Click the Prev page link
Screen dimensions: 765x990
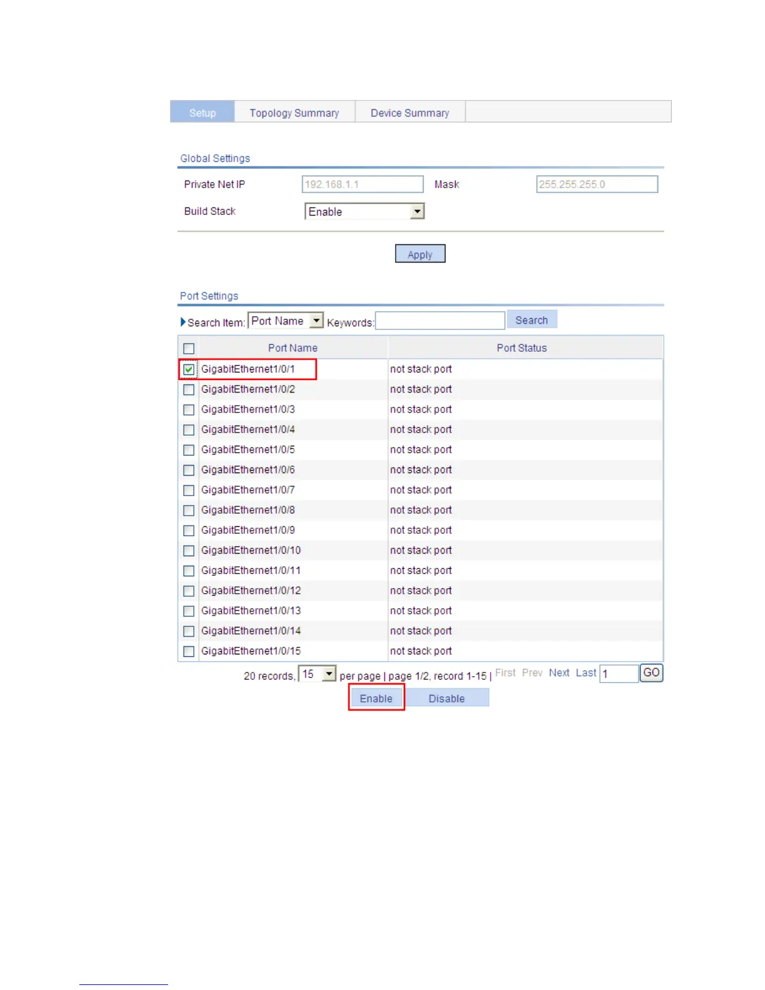532,672
